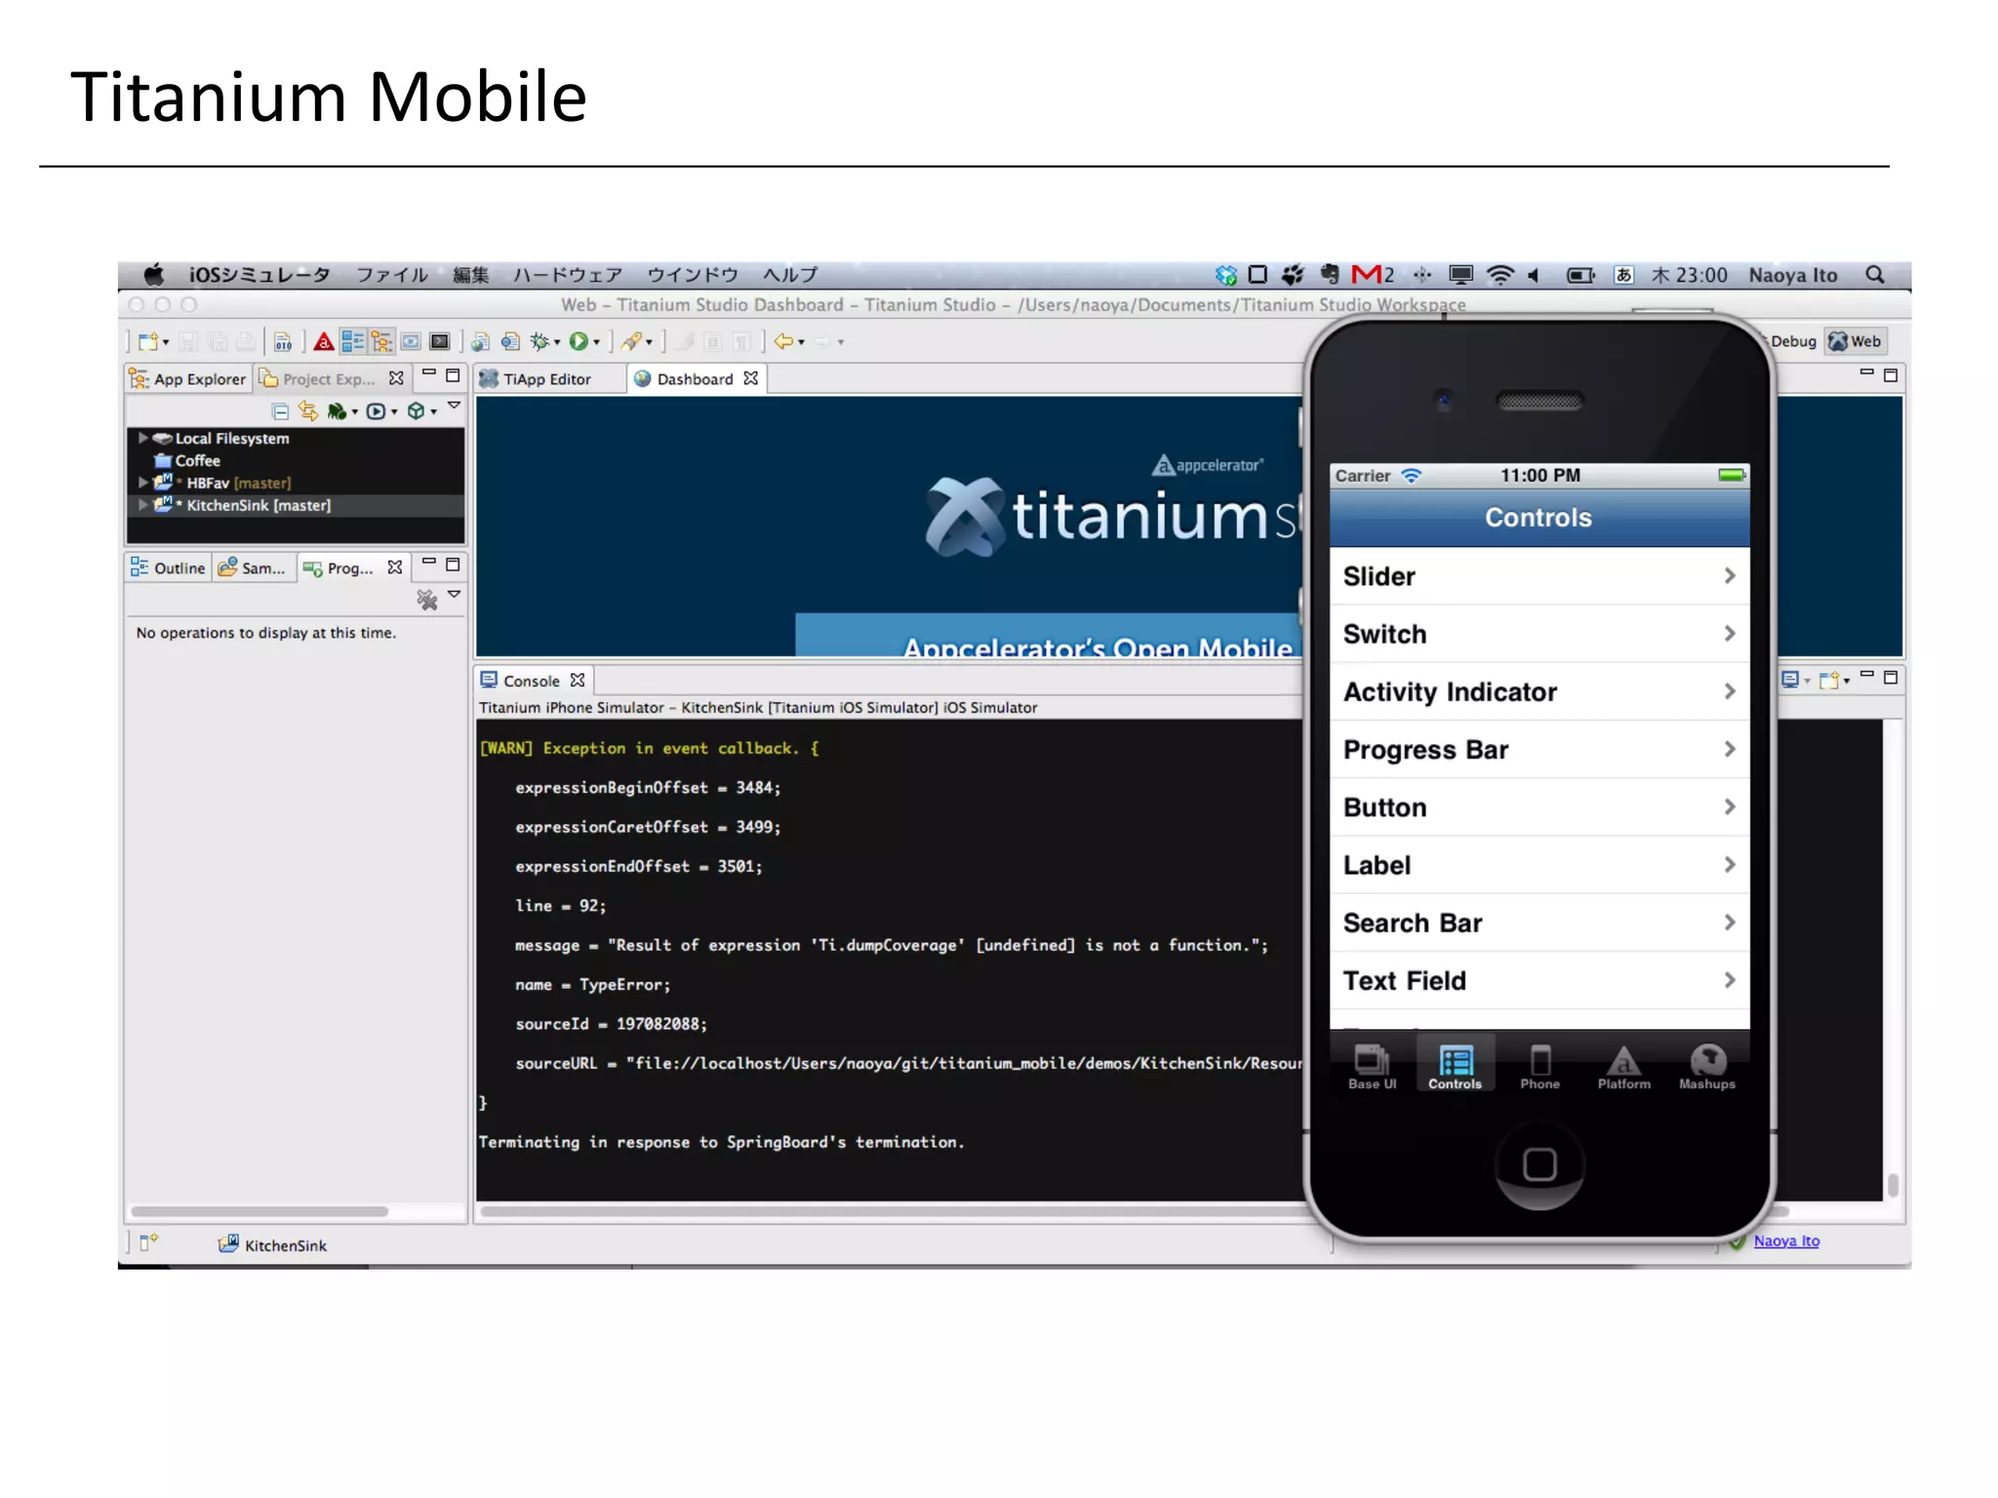Click the binary 010 file toolbar icon

283,341
